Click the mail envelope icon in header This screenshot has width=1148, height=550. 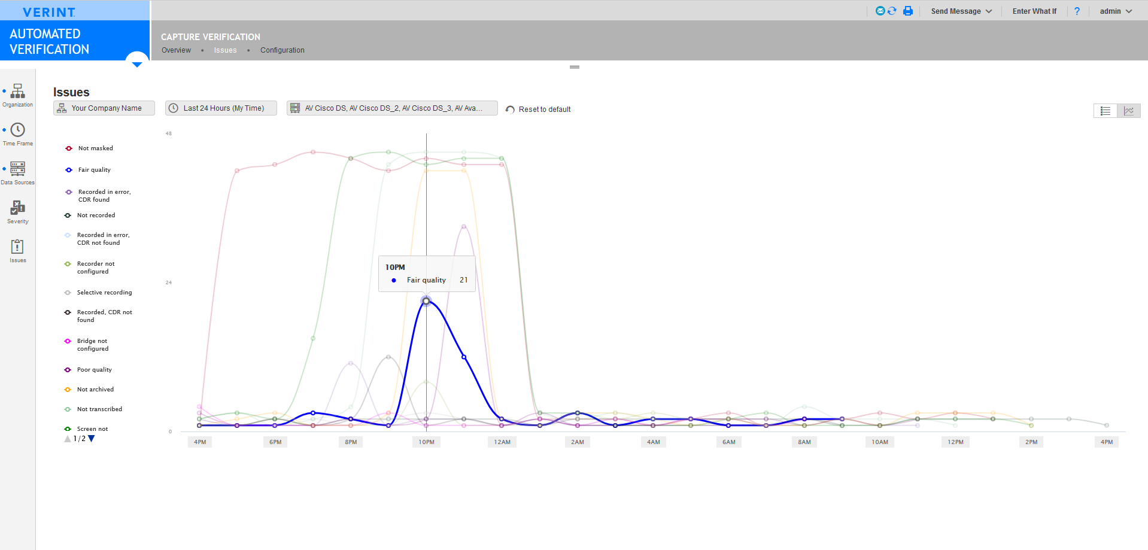tap(880, 11)
